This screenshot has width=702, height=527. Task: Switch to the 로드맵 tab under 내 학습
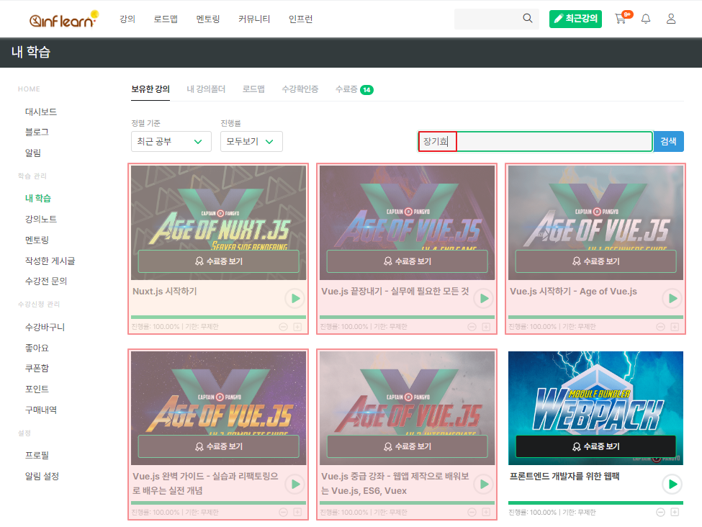click(x=253, y=89)
